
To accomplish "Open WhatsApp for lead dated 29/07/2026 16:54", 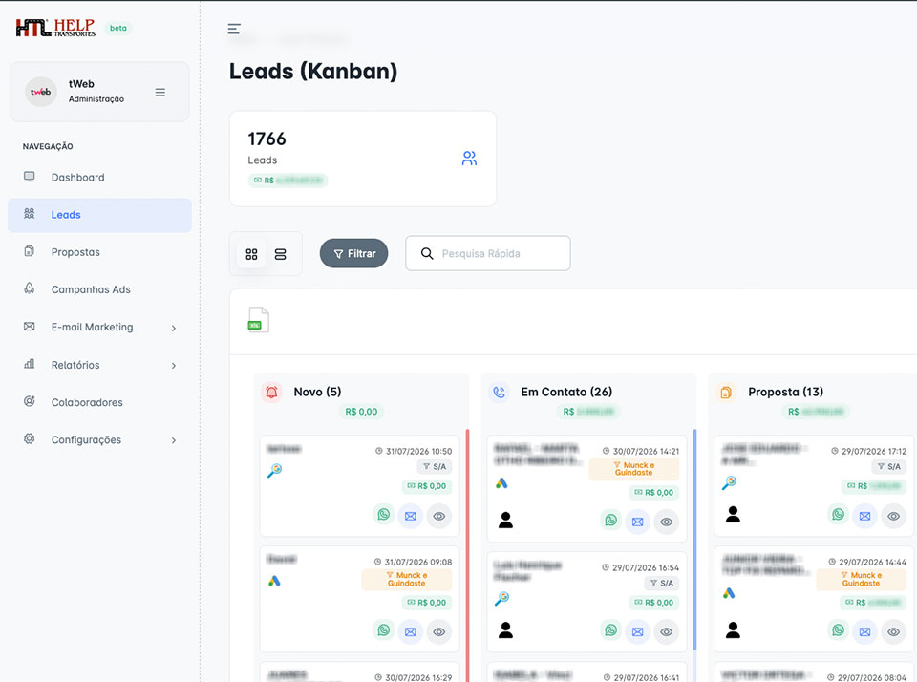I will [x=611, y=630].
